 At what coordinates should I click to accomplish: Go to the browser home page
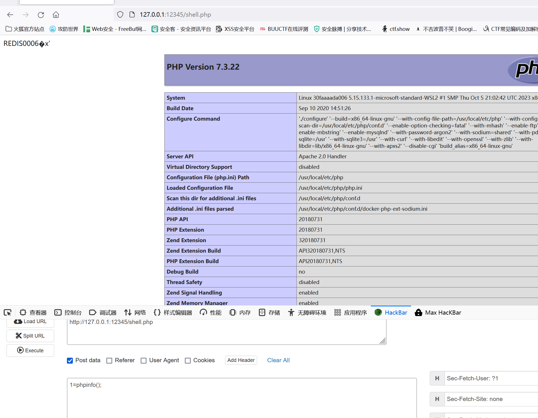[56, 15]
